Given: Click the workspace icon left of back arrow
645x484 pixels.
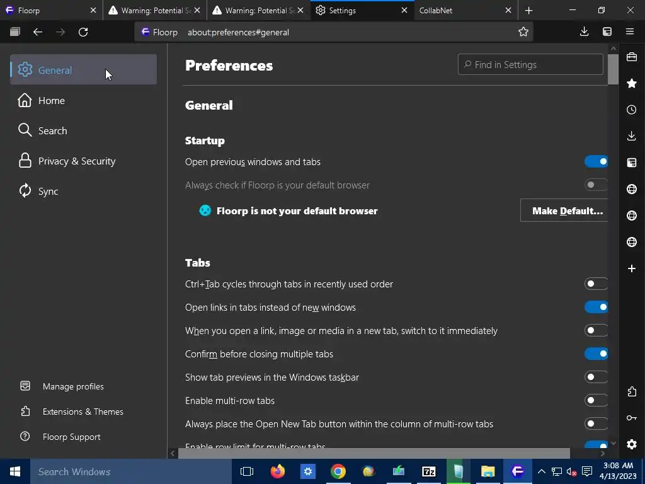Looking at the screenshot, I should (15, 32).
